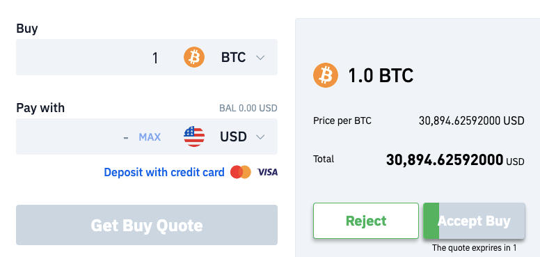Click the Buy amount input showing 1

(x=100, y=57)
